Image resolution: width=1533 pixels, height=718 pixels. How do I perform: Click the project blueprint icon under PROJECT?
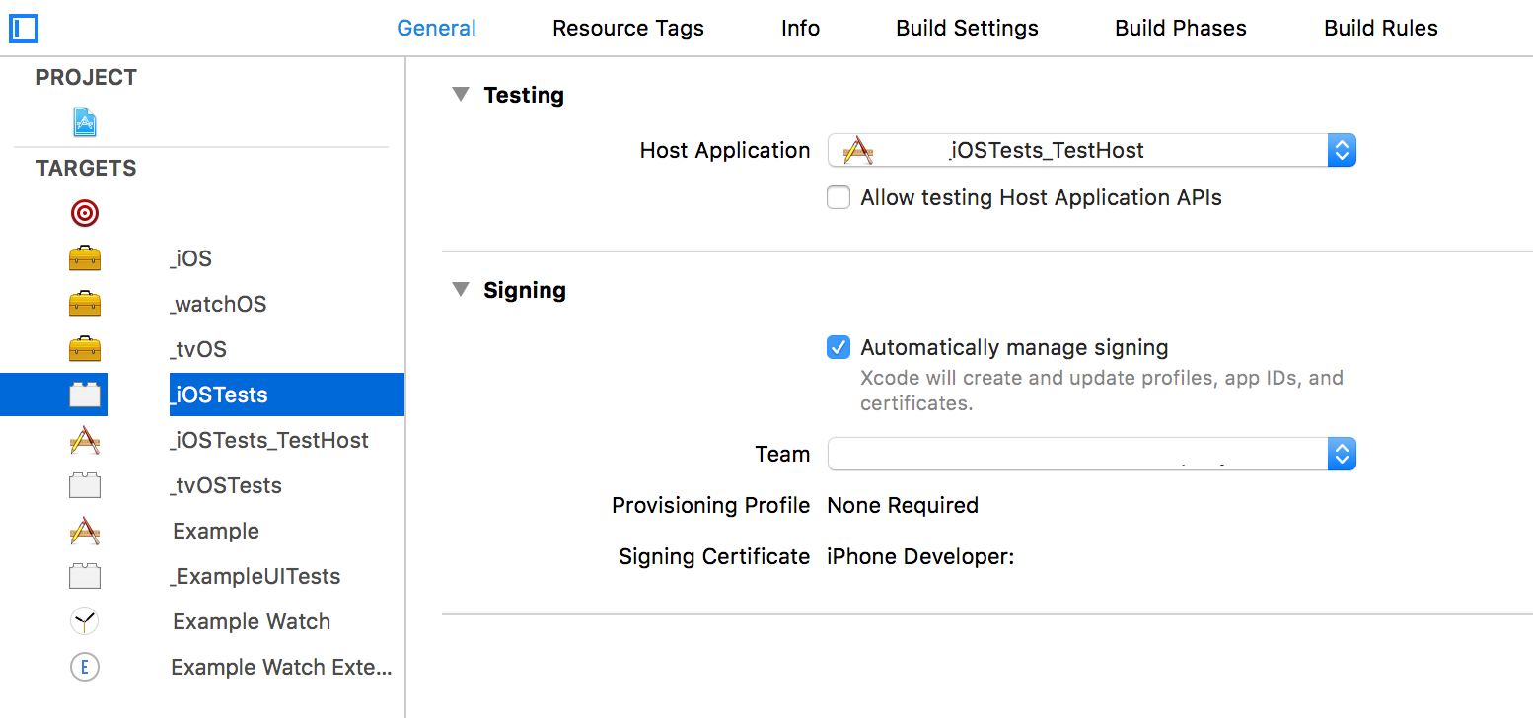click(x=85, y=122)
